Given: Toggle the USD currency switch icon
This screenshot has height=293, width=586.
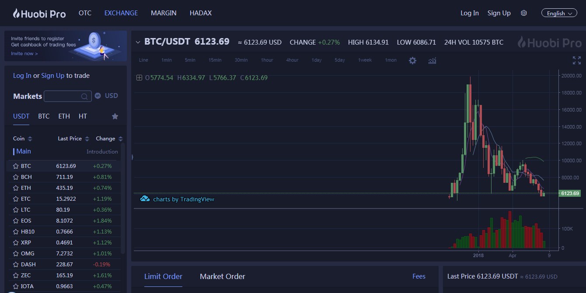Looking at the screenshot, I should coord(98,96).
